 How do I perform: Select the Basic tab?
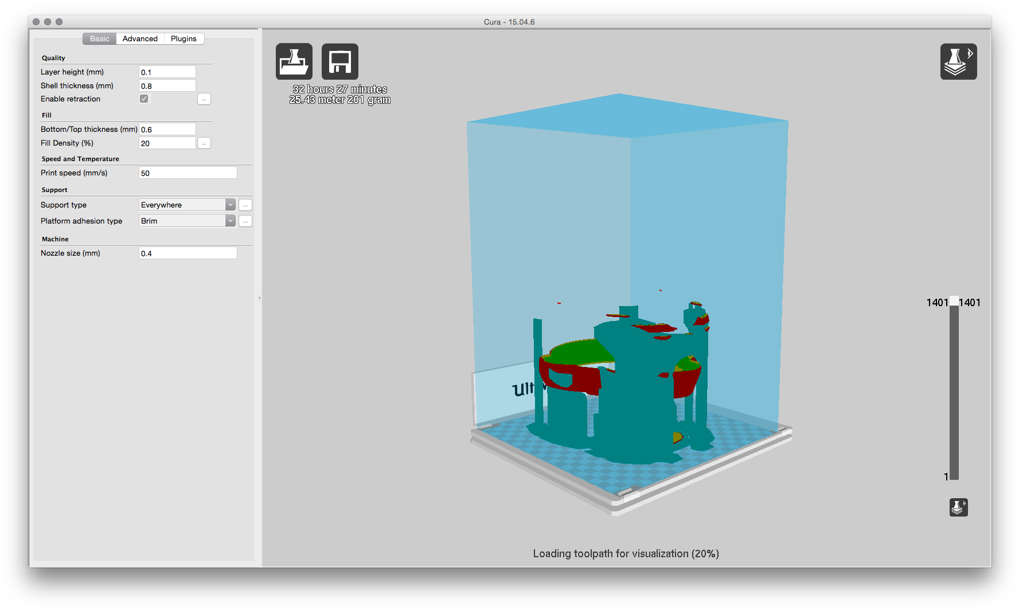tap(99, 38)
